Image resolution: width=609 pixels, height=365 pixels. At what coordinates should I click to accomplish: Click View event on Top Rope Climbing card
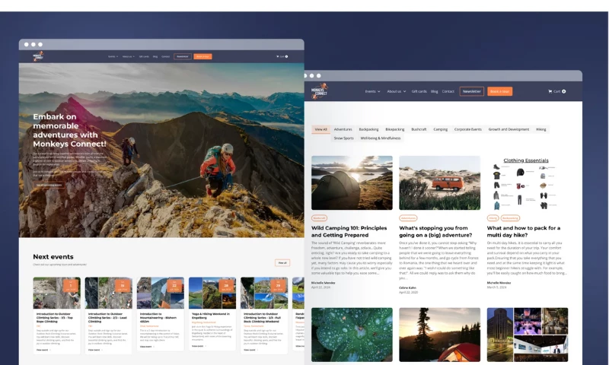pyautogui.click(x=43, y=350)
